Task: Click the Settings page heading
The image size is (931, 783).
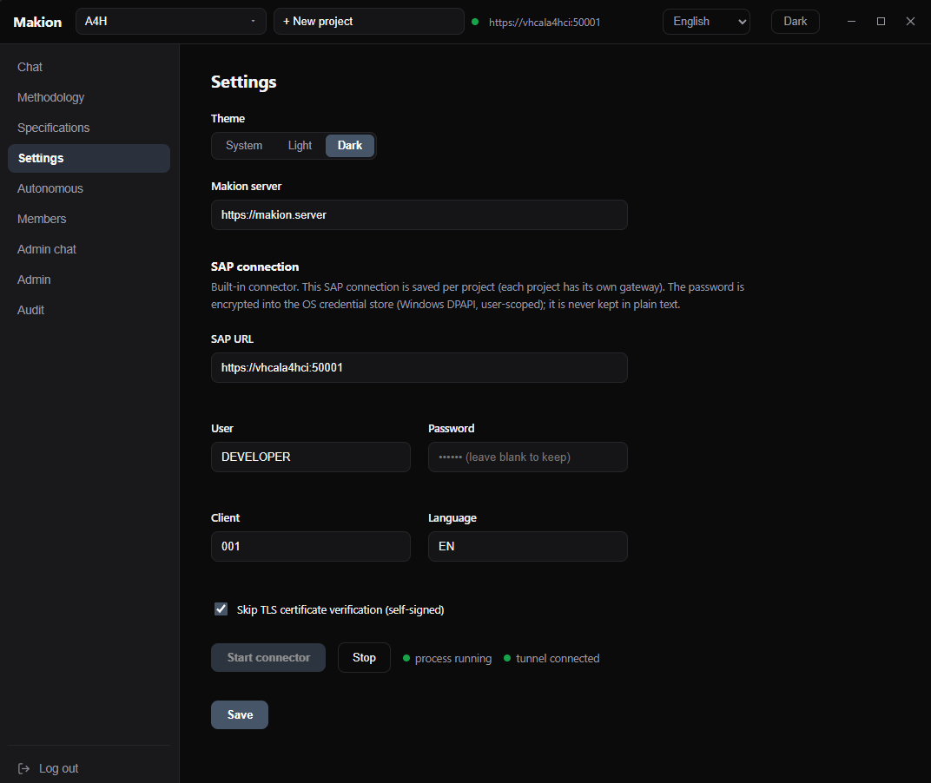Action: coord(244,82)
